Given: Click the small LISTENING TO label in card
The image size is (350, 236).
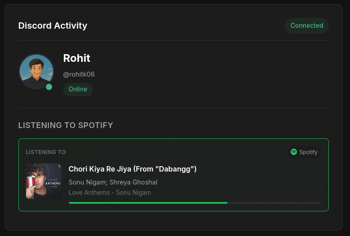Looking at the screenshot, I should coord(46,152).
